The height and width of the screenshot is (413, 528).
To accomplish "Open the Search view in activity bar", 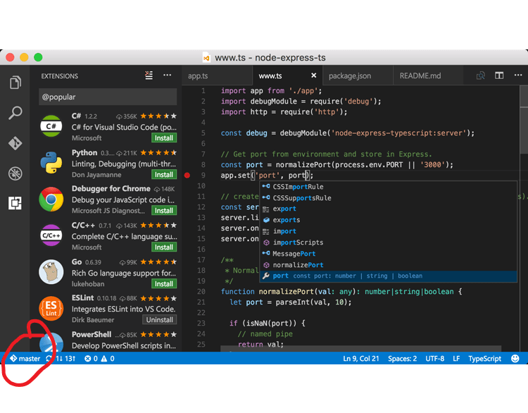I will coord(15,113).
